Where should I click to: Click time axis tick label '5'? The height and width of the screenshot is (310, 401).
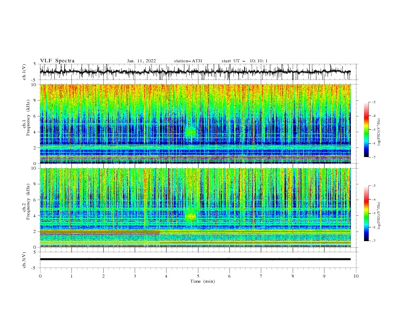point(198,276)
